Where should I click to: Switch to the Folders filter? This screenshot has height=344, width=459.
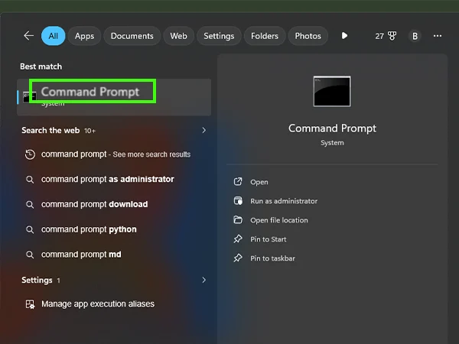click(265, 36)
